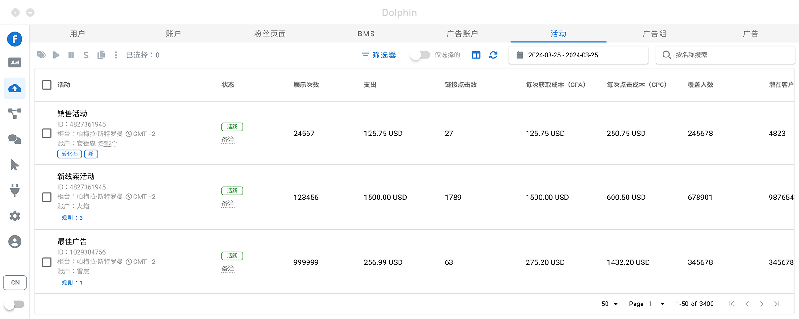The height and width of the screenshot is (319, 799).
Task: Click the tag icon in the toolbar
Action: [42, 55]
